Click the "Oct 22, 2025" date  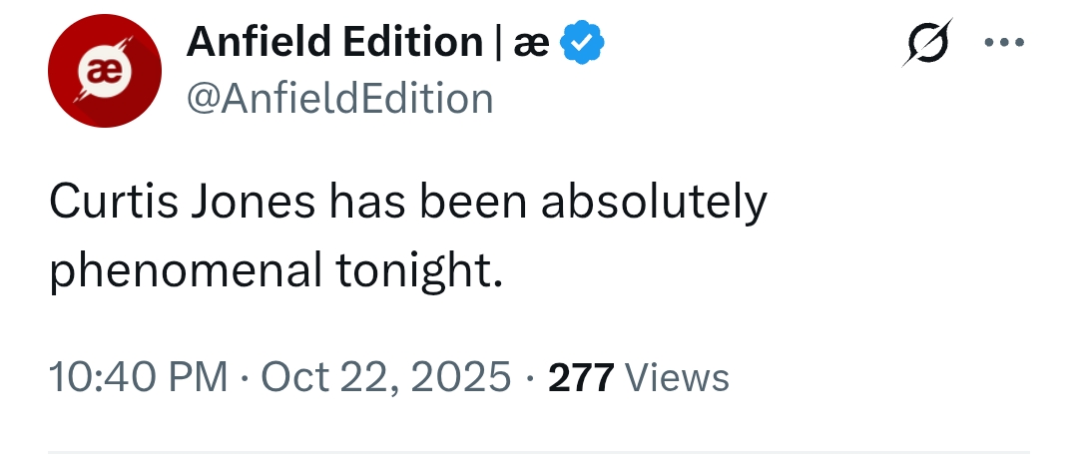click(x=385, y=378)
